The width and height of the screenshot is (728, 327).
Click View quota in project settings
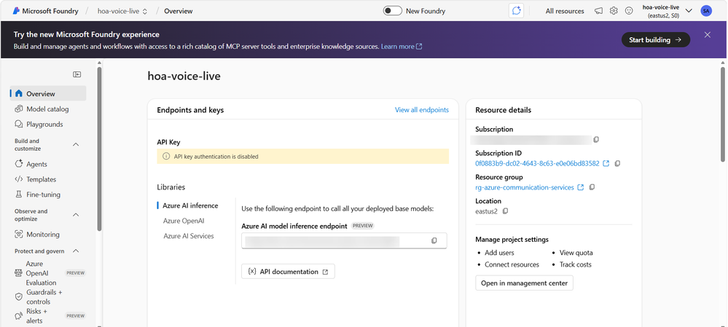click(576, 253)
